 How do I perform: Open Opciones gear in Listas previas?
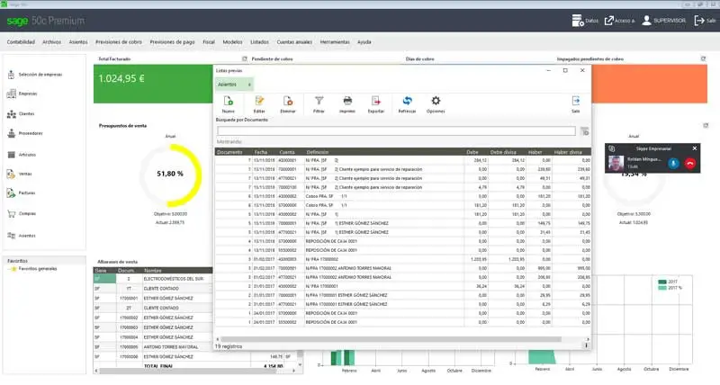436,101
